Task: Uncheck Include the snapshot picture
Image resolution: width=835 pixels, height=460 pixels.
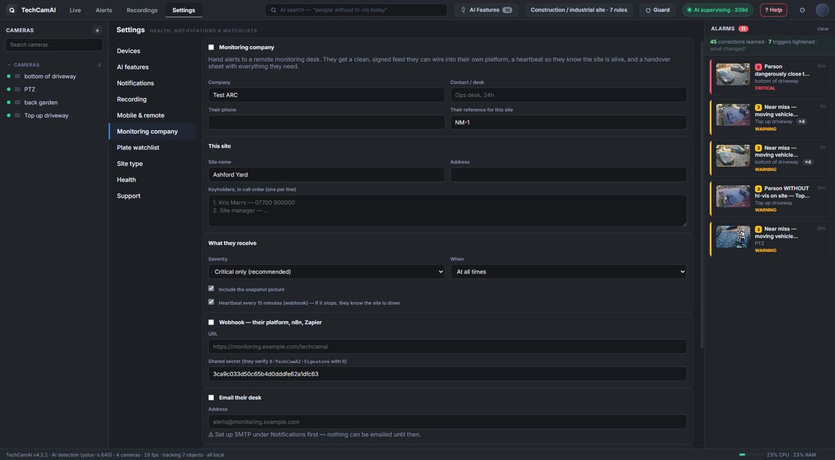Action: [211, 289]
